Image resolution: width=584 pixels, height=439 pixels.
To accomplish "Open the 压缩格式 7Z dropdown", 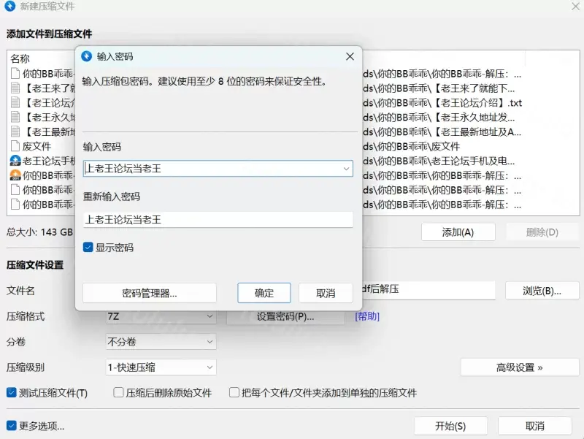I will click(x=161, y=316).
